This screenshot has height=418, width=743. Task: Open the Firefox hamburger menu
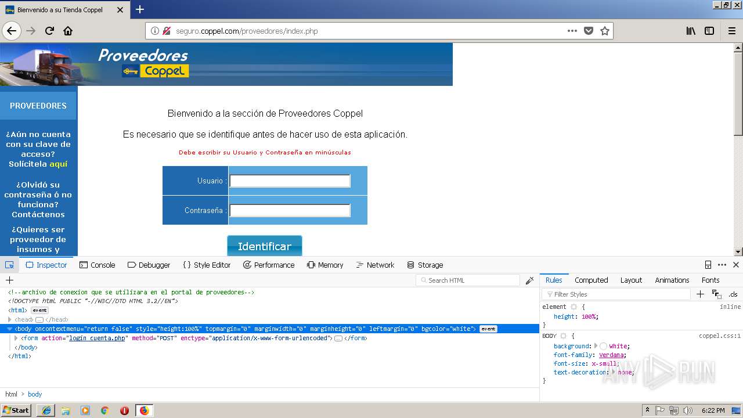click(x=732, y=31)
